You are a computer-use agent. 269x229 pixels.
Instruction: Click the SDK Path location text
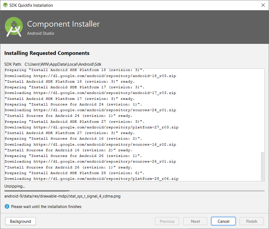[x=63, y=64]
